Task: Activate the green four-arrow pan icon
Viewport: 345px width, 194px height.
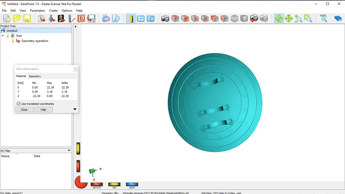Action: (x=288, y=19)
